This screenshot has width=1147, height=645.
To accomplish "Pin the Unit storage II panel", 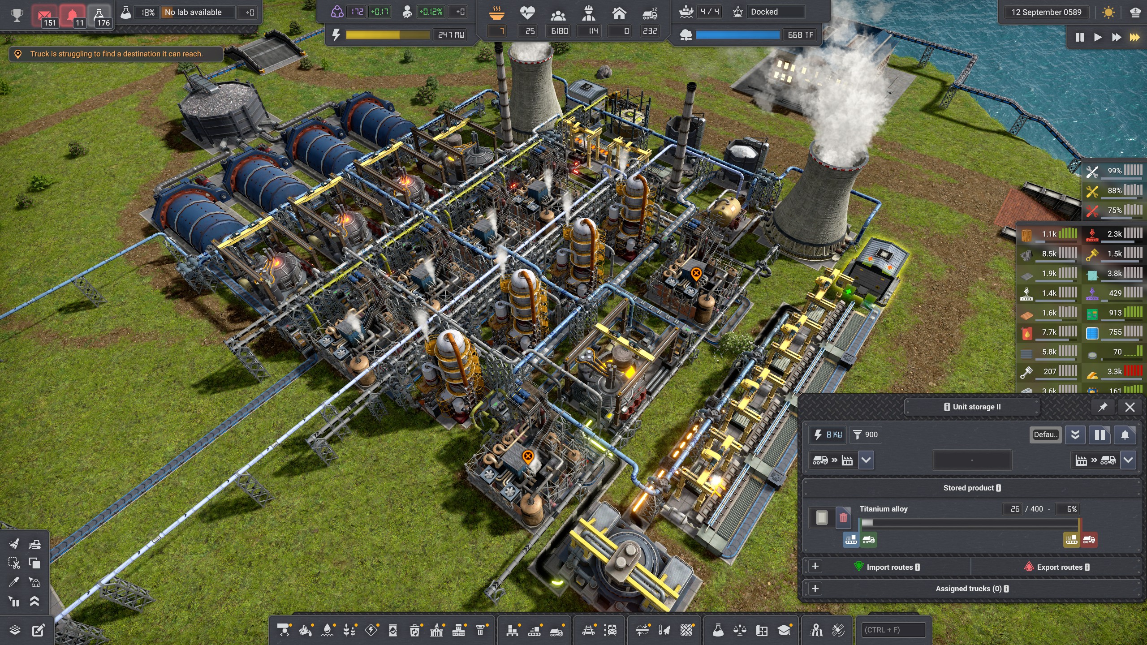I will 1103,407.
